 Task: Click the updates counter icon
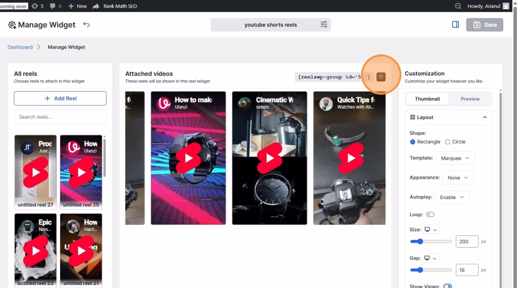[x=37, y=6]
